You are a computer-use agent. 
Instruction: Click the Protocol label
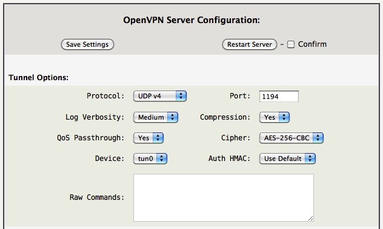click(105, 96)
